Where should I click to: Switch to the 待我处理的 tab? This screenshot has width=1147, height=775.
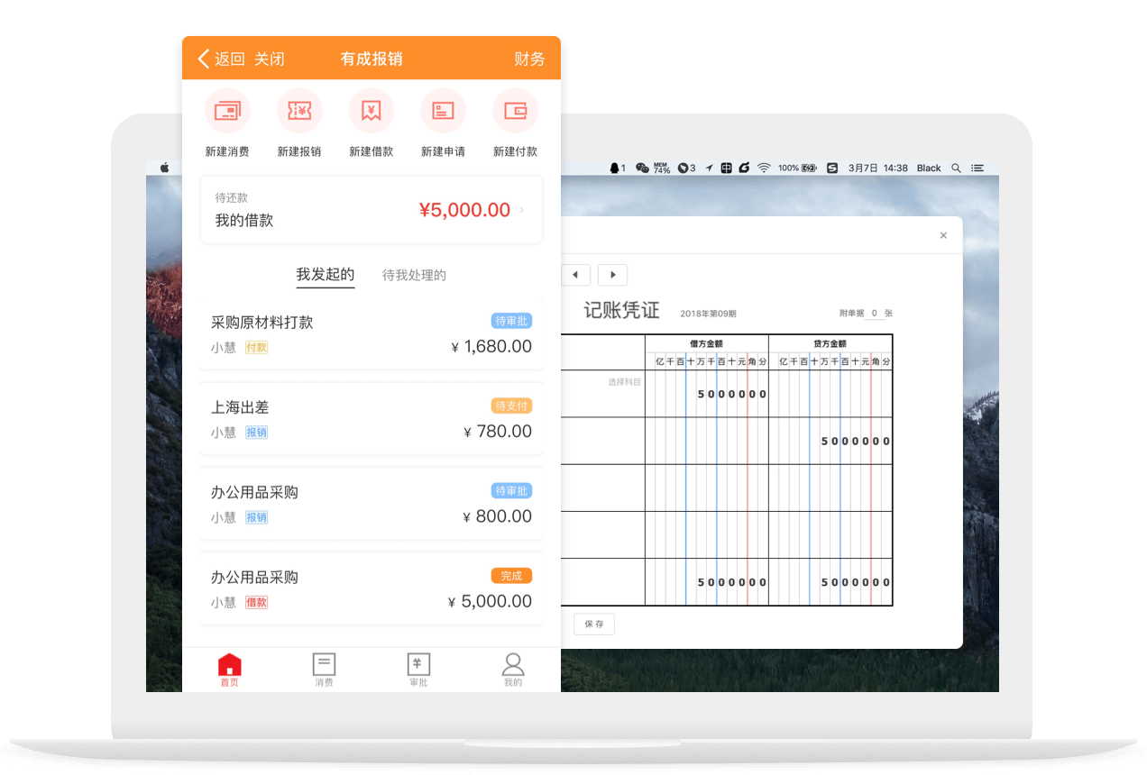click(x=414, y=275)
